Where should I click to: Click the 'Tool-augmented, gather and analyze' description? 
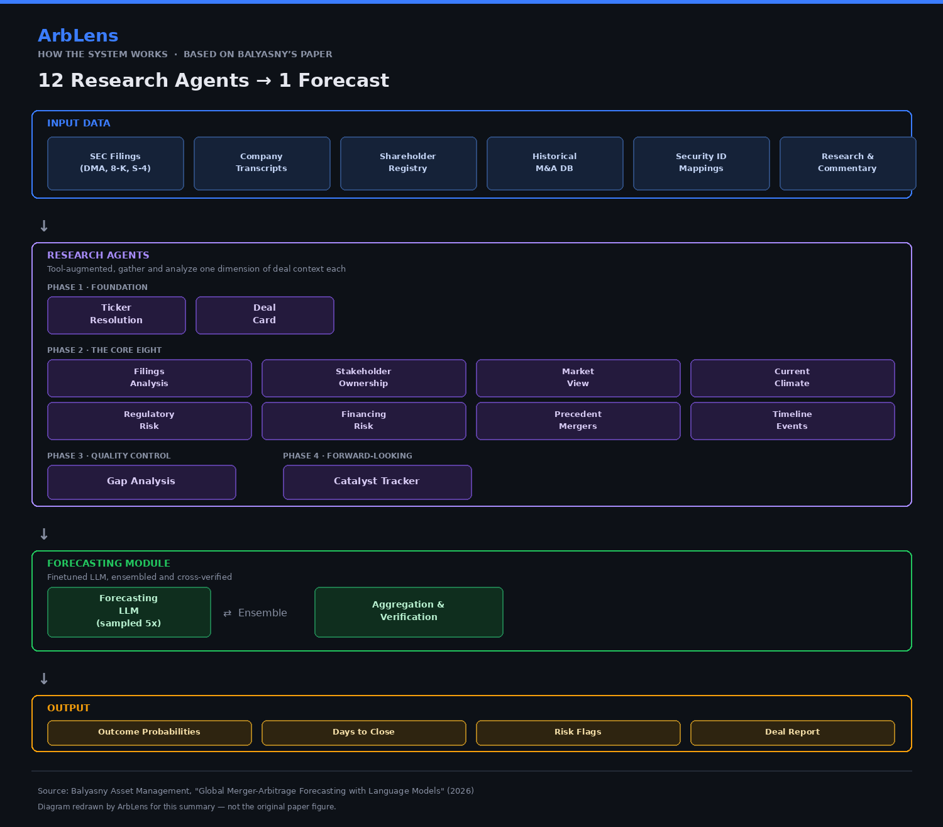(196, 269)
